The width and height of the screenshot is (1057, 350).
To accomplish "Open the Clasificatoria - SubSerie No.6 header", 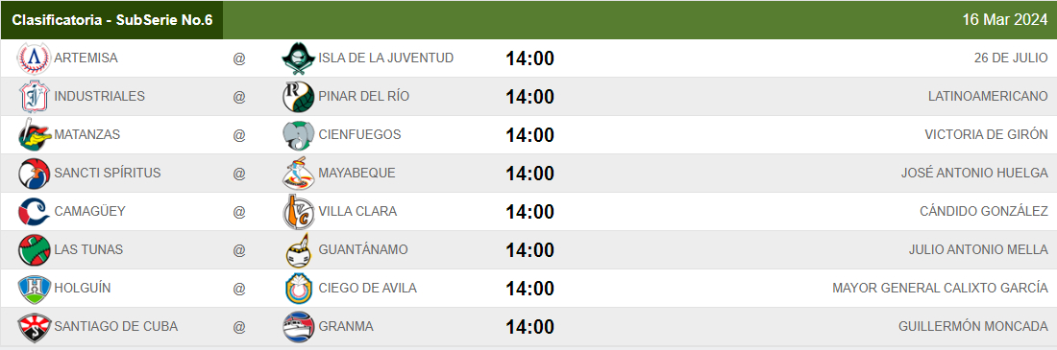I will 111,20.
